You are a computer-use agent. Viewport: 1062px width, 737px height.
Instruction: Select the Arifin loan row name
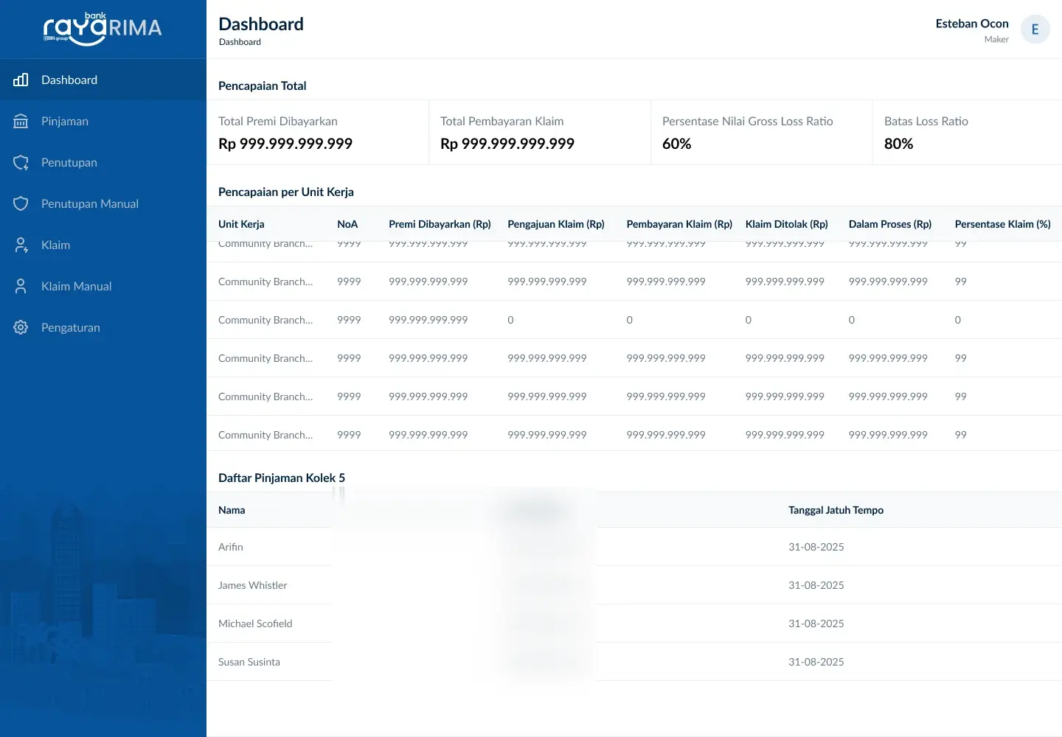tap(231, 547)
